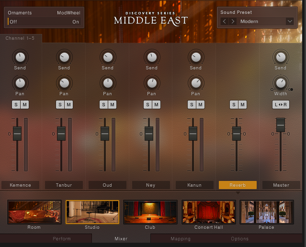Select the Ney channel label
The height and width of the screenshot is (247, 306).
click(151, 185)
